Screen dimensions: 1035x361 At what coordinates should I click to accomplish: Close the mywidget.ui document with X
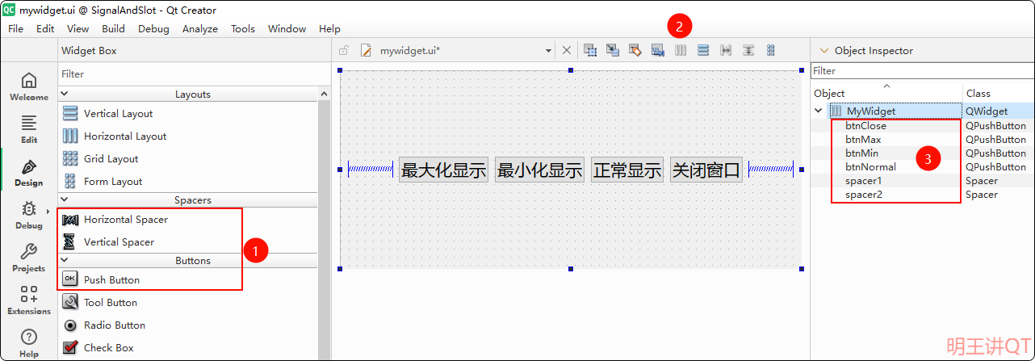click(x=567, y=50)
